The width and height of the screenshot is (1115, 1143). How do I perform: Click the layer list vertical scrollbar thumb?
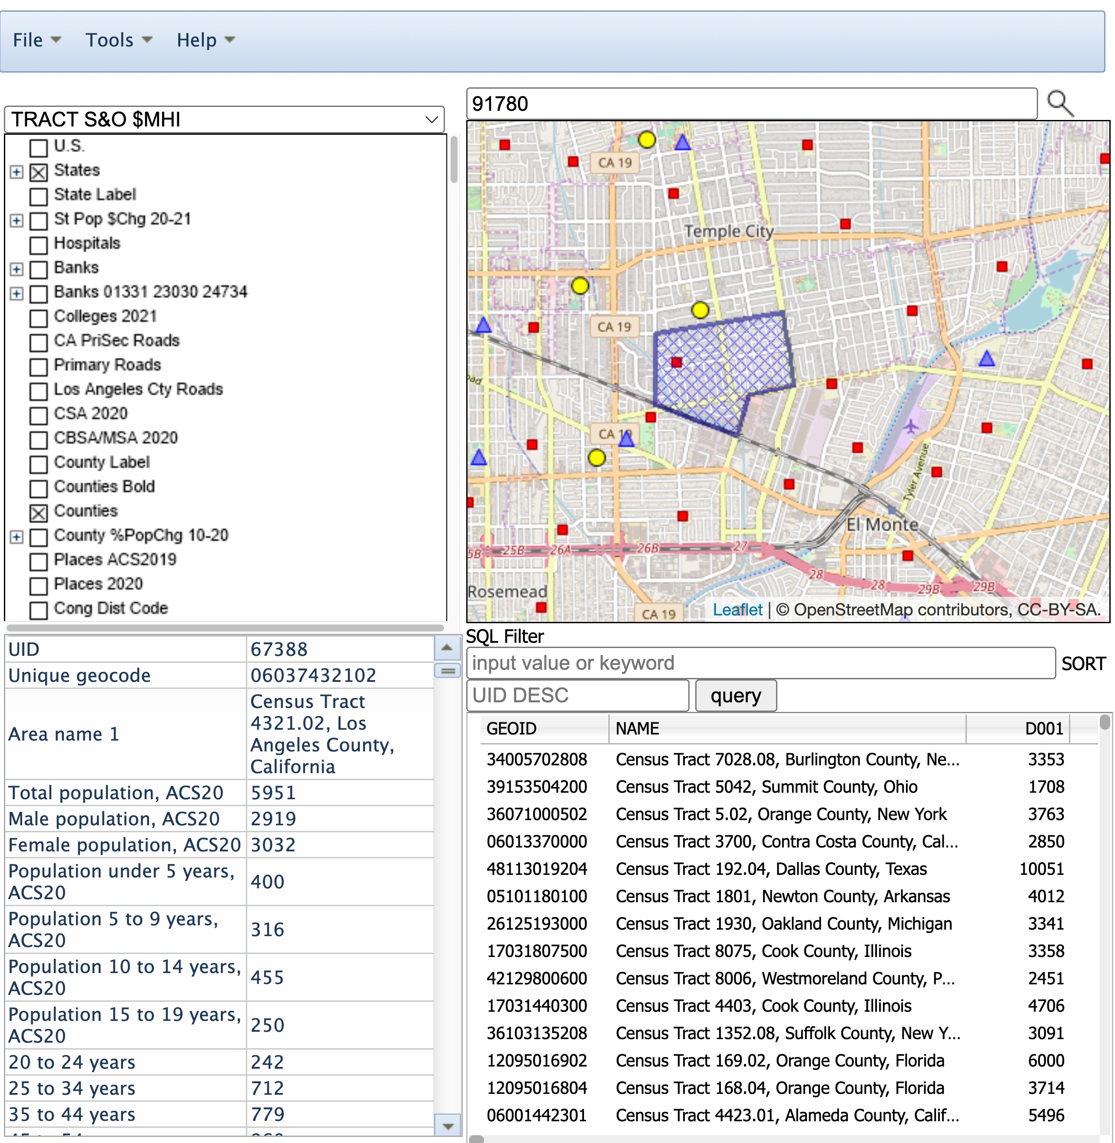coord(454,159)
